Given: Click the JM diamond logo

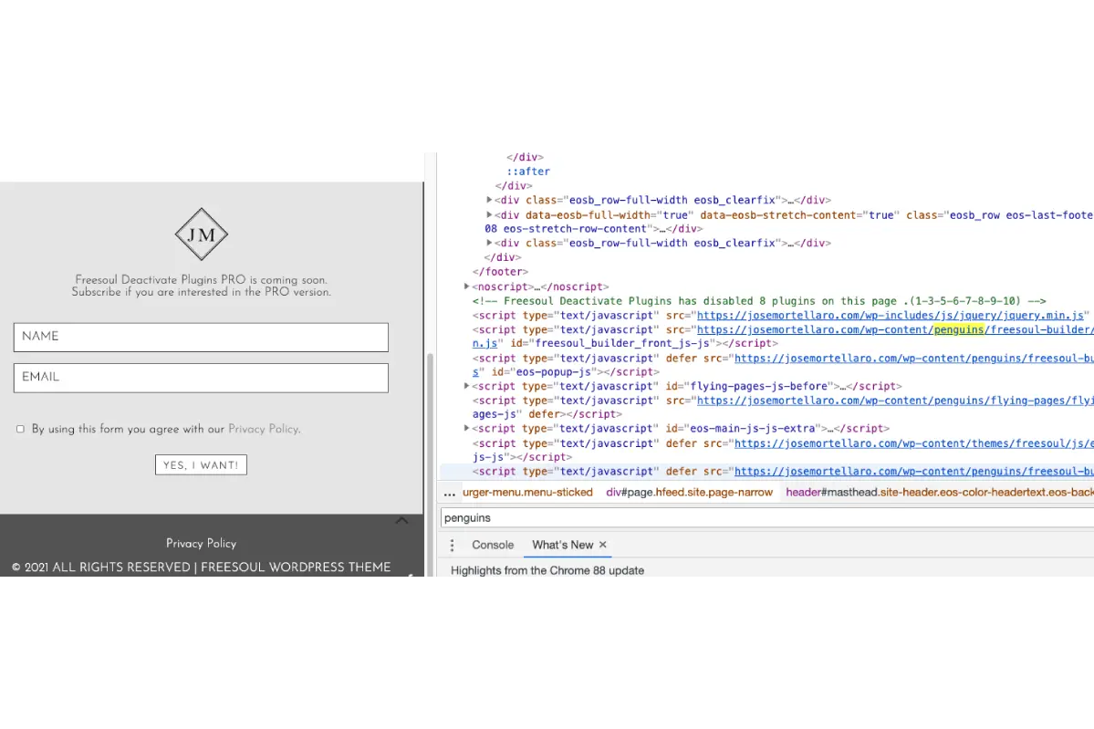Looking at the screenshot, I should point(201,234).
